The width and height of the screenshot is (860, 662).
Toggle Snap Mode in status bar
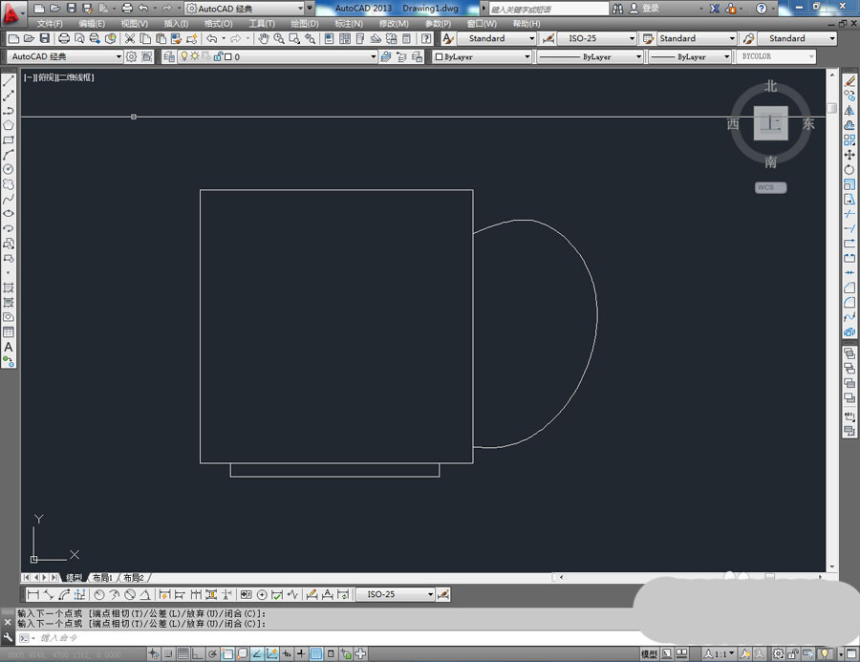[168, 653]
